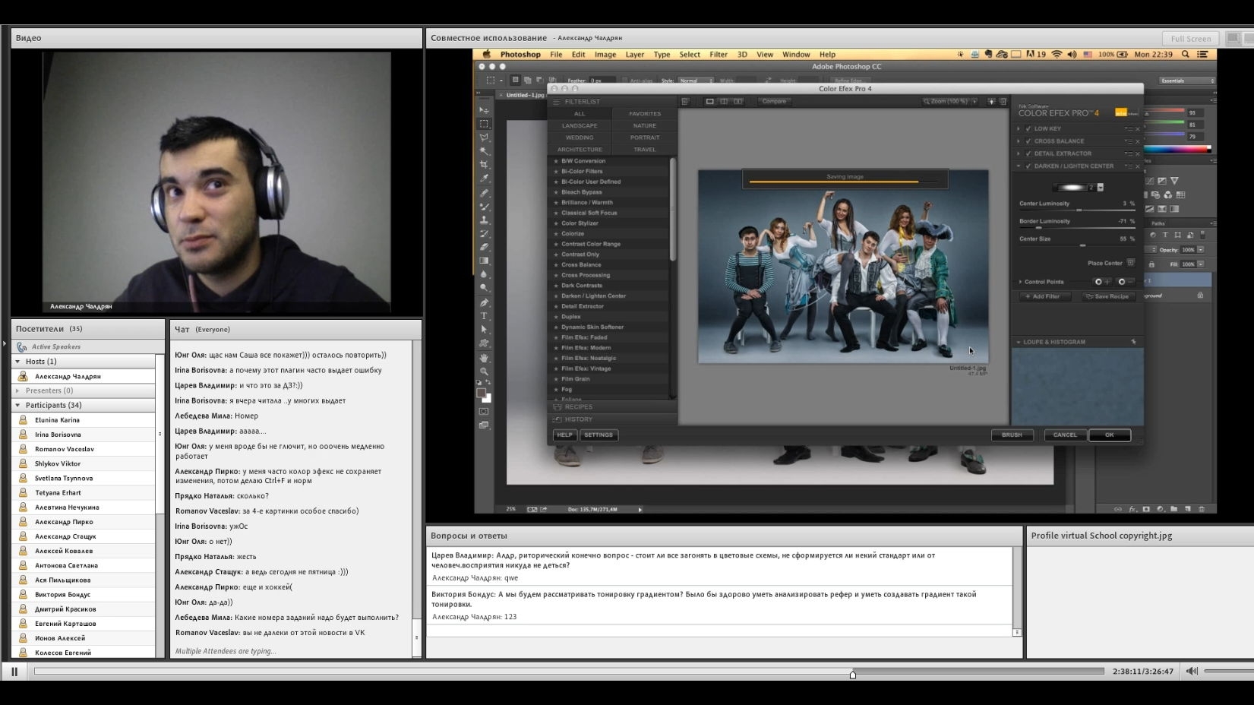Remove the Detail Extractor filter with X
Viewport: 1254px width, 705px height.
click(1137, 153)
